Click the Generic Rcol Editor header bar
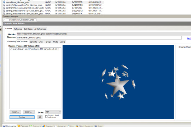This screenshot has height=127, width=191. point(97,24)
